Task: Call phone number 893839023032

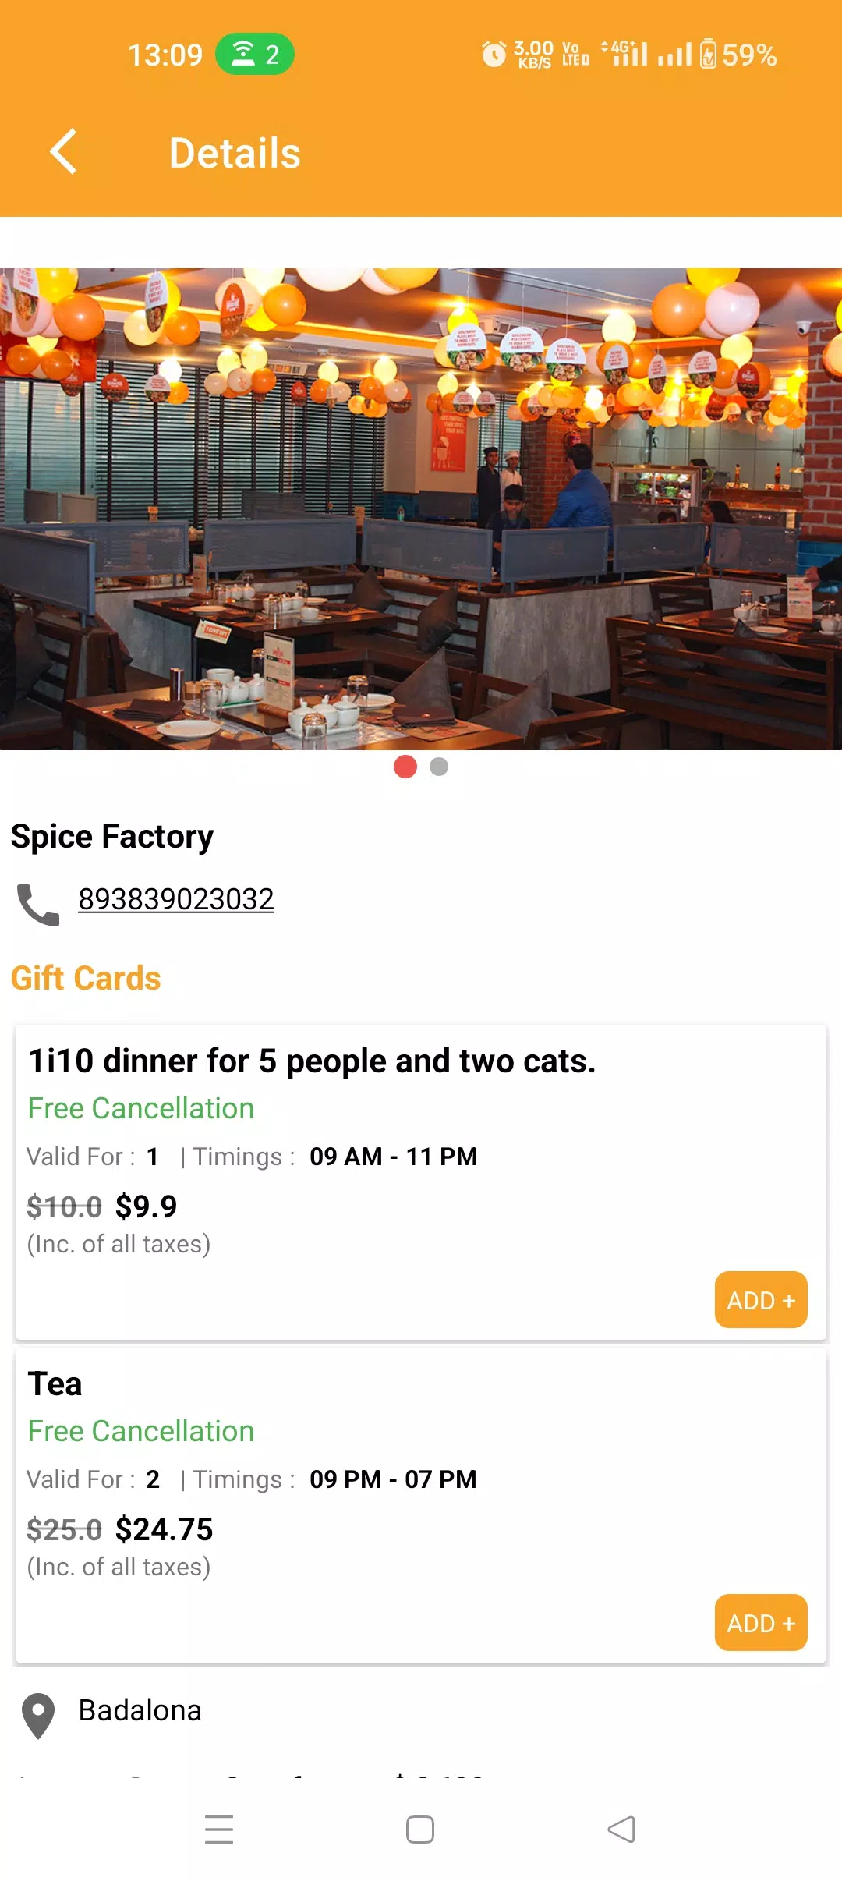Action: pyautogui.click(x=176, y=899)
